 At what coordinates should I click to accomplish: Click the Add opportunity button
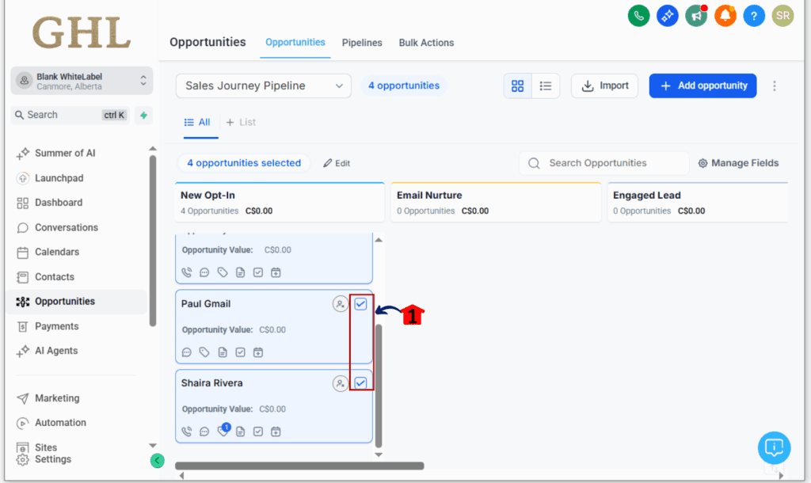click(702, 86)
